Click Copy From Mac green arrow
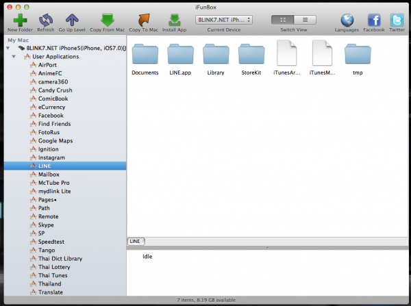The image size is (411, 306). tap(108, 20)
